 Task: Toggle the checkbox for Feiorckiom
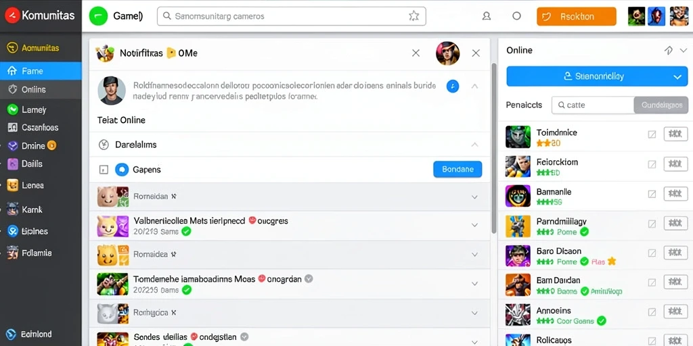click(x=652, y=164)
